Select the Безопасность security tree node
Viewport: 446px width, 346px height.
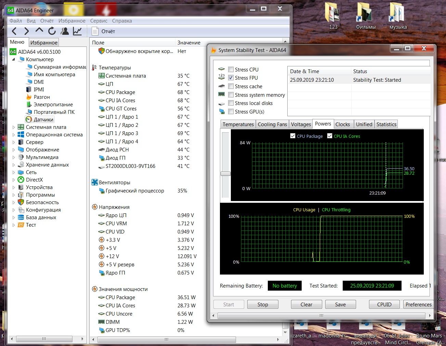click(42, 202)
